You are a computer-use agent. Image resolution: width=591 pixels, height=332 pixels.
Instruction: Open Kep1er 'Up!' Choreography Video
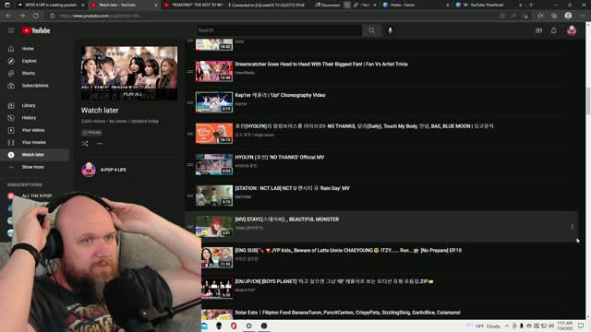pos(280,95)
